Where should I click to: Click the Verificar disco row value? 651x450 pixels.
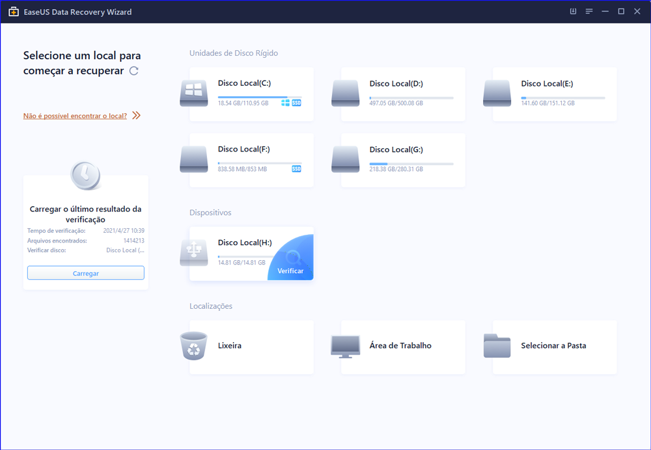[x=126, y=250]
